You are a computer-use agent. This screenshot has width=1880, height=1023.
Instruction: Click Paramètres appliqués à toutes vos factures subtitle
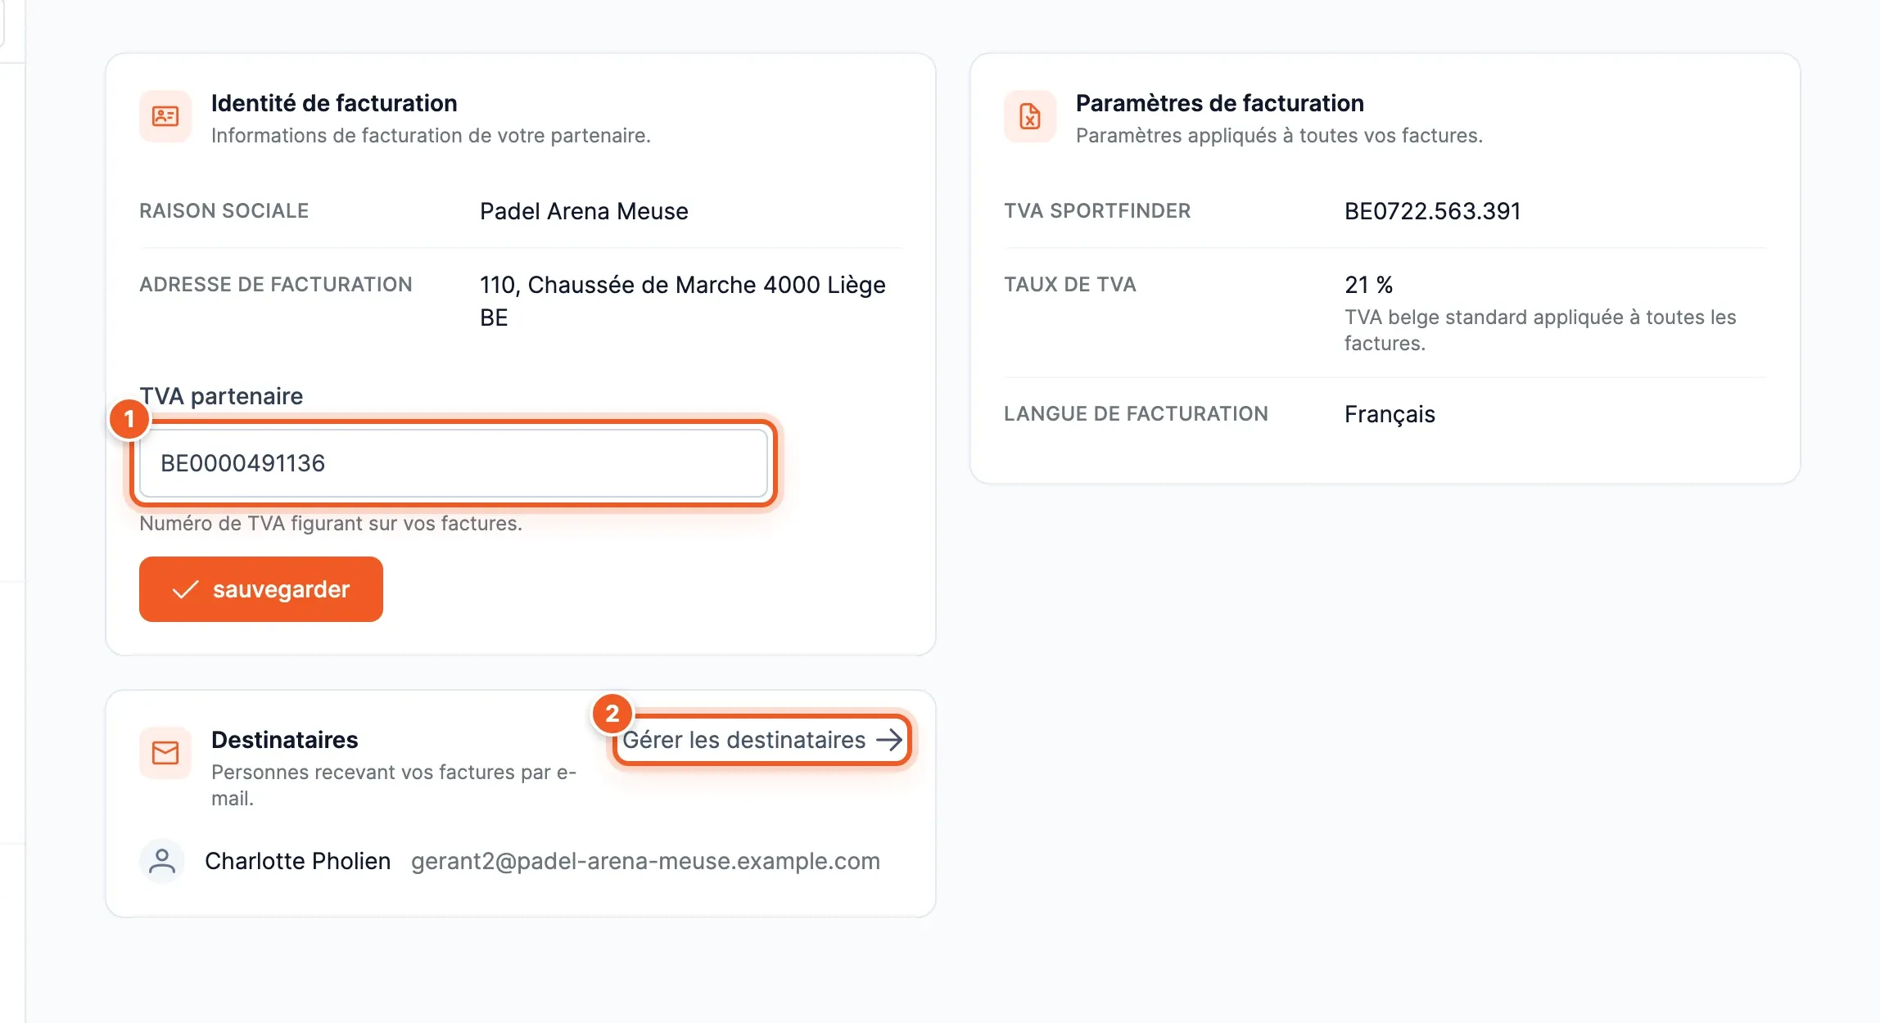[1280, 136]
